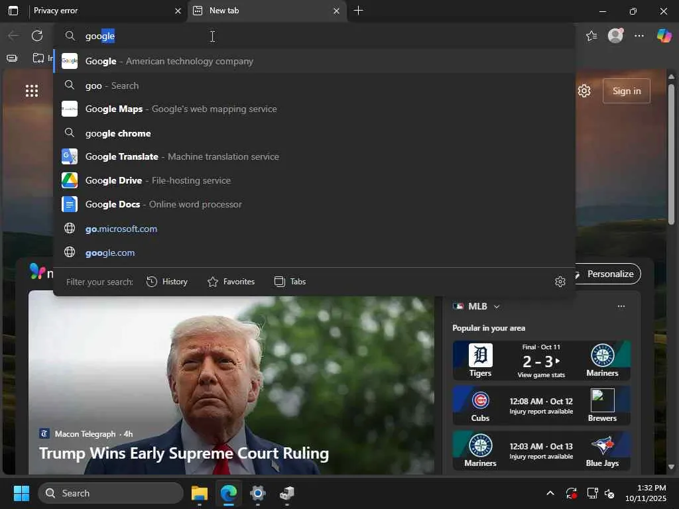Click the taskbar installer app icon
The image size is (679, 509).
[x=286, y=493]
